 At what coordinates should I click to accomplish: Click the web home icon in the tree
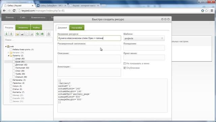pyautogui.click(x=8, y=46)
